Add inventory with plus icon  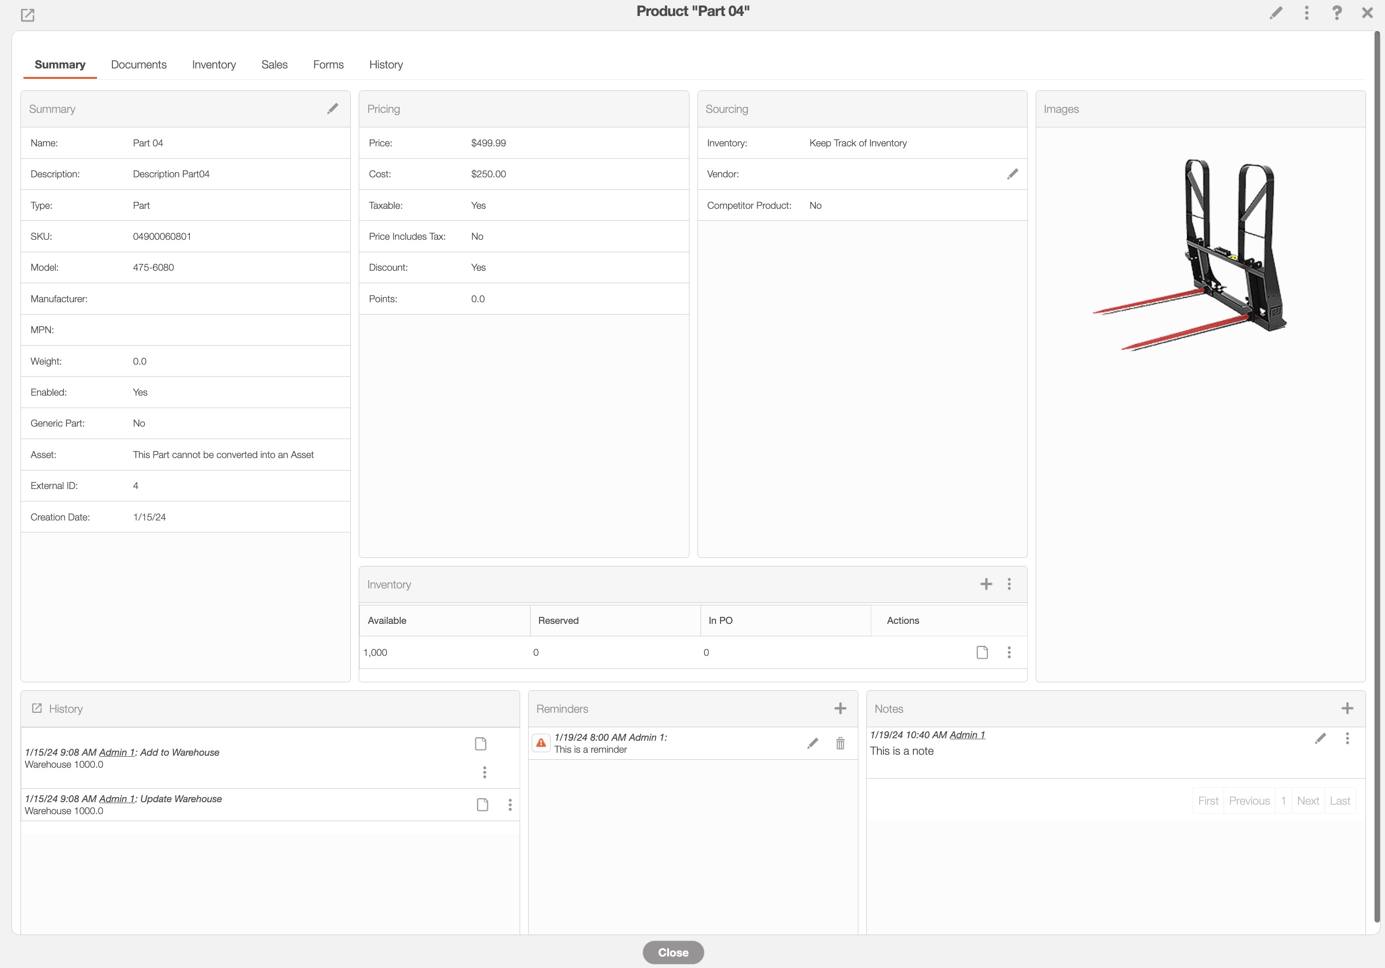(x=986, y=584)
